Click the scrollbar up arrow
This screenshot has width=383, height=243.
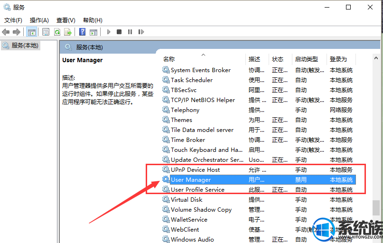(x=376, y=58)
